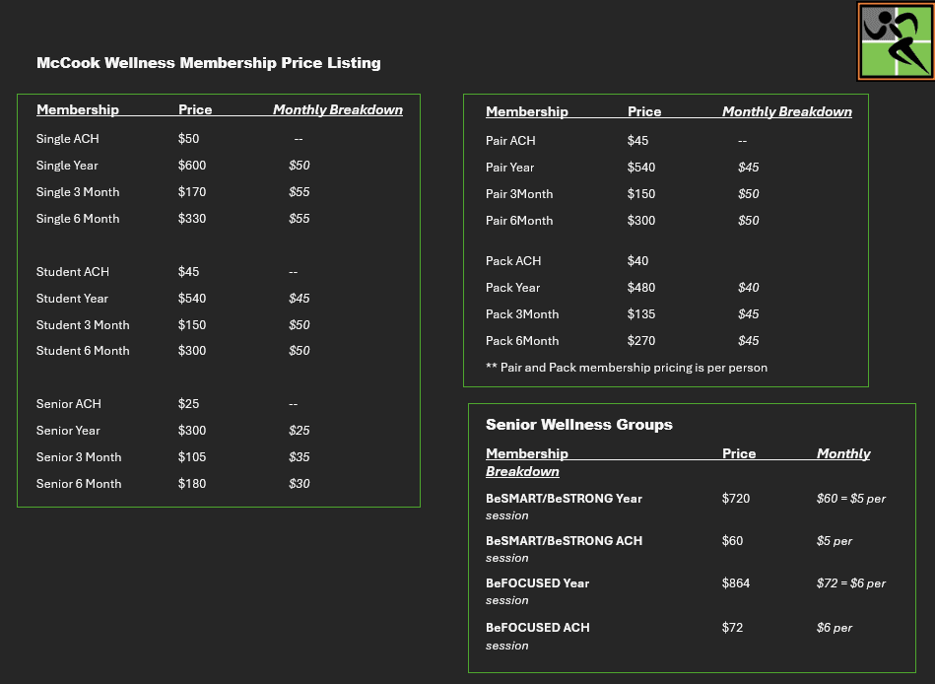Screen dimensions: 935x684
Task: Select the Student 3 Month membership label
Action: click(x=83, y=325)
